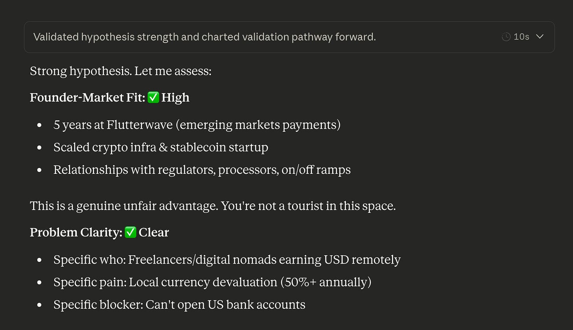Screen dimensions: 573x330
Task: Click the green checkmark beside Problem Clarity
Action: tap(130, 232)
